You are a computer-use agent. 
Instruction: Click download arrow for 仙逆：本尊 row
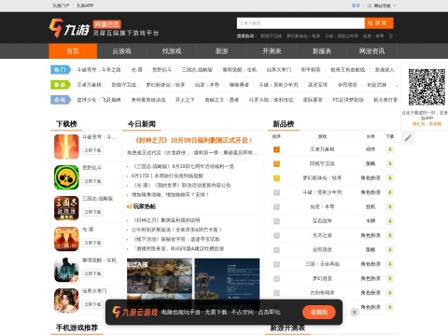coord(390,206)
